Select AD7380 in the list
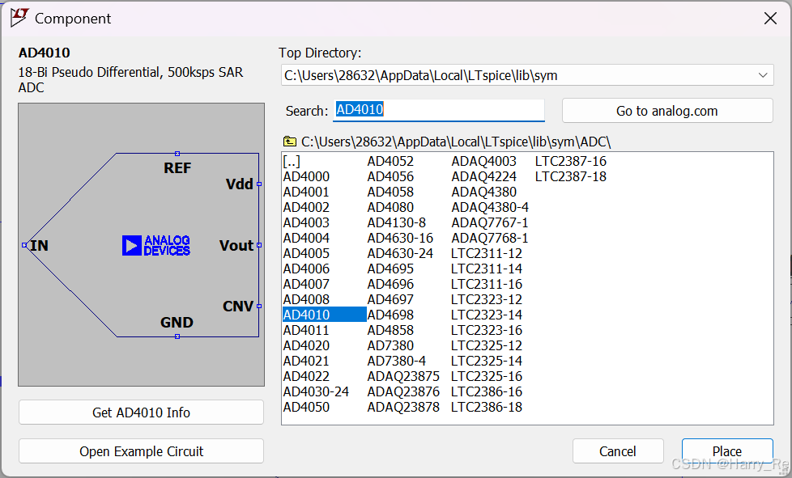This screenshot has width=792, height=478. pos(390,346)
